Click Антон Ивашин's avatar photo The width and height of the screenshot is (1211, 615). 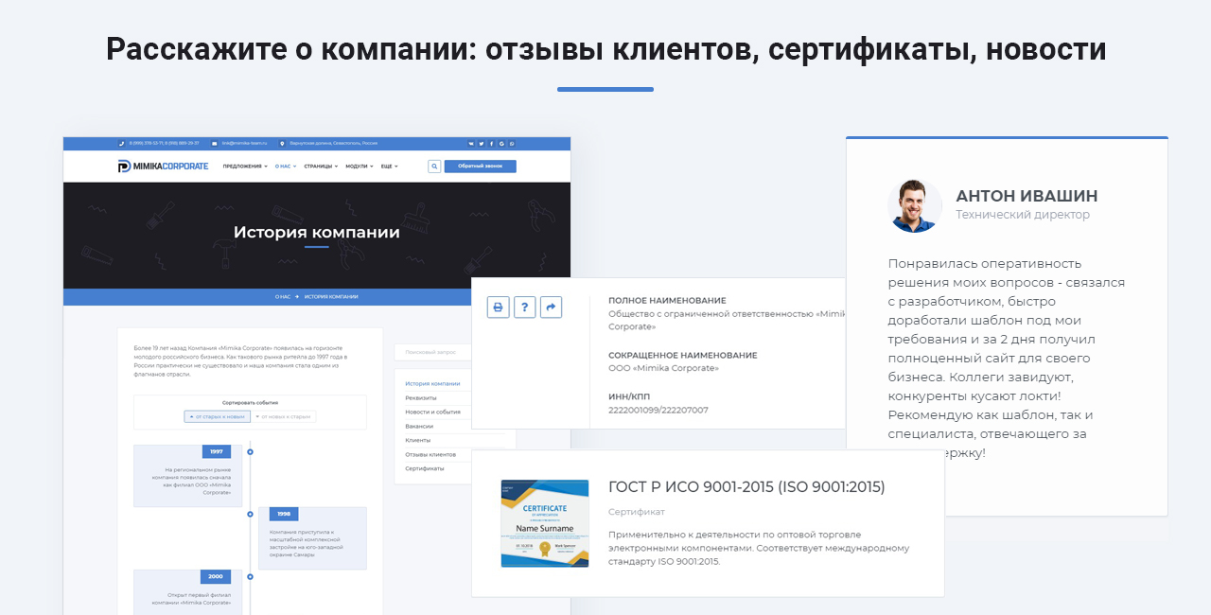(915, 205)
